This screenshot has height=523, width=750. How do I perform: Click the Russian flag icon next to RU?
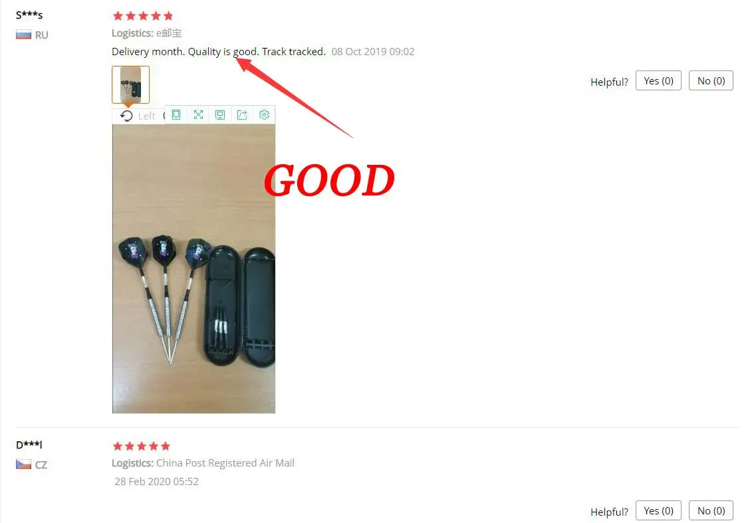pyautogui.click(x=23, y=35)
